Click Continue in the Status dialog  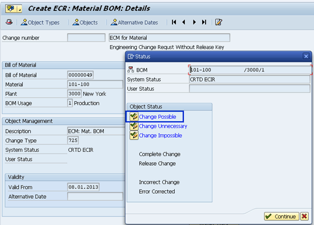click(x=281, y=216)
